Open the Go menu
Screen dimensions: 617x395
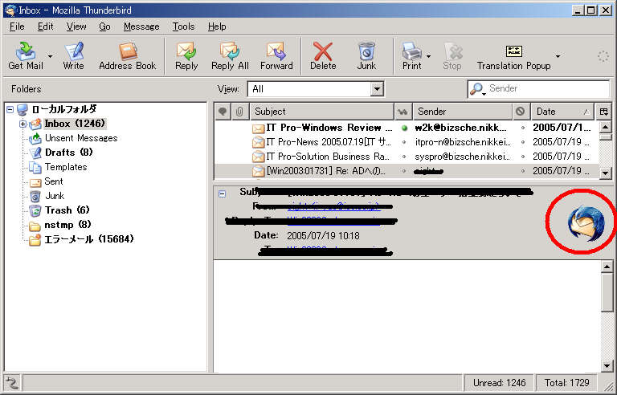[104, 26]
